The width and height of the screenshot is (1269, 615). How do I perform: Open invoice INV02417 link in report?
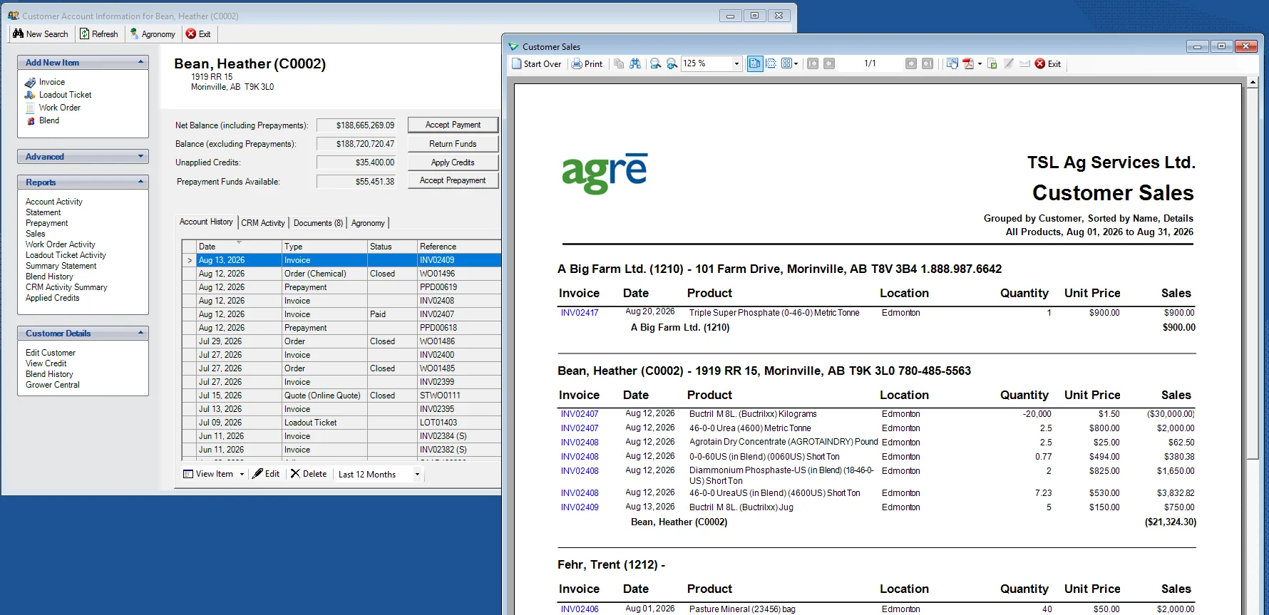(x=580, y=313)
